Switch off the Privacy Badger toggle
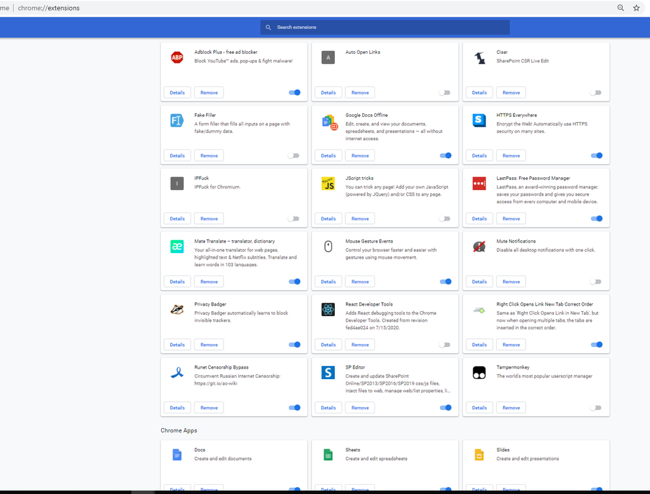Image resolution: width=650 pixels, height=494 pixels. (295, 345)
